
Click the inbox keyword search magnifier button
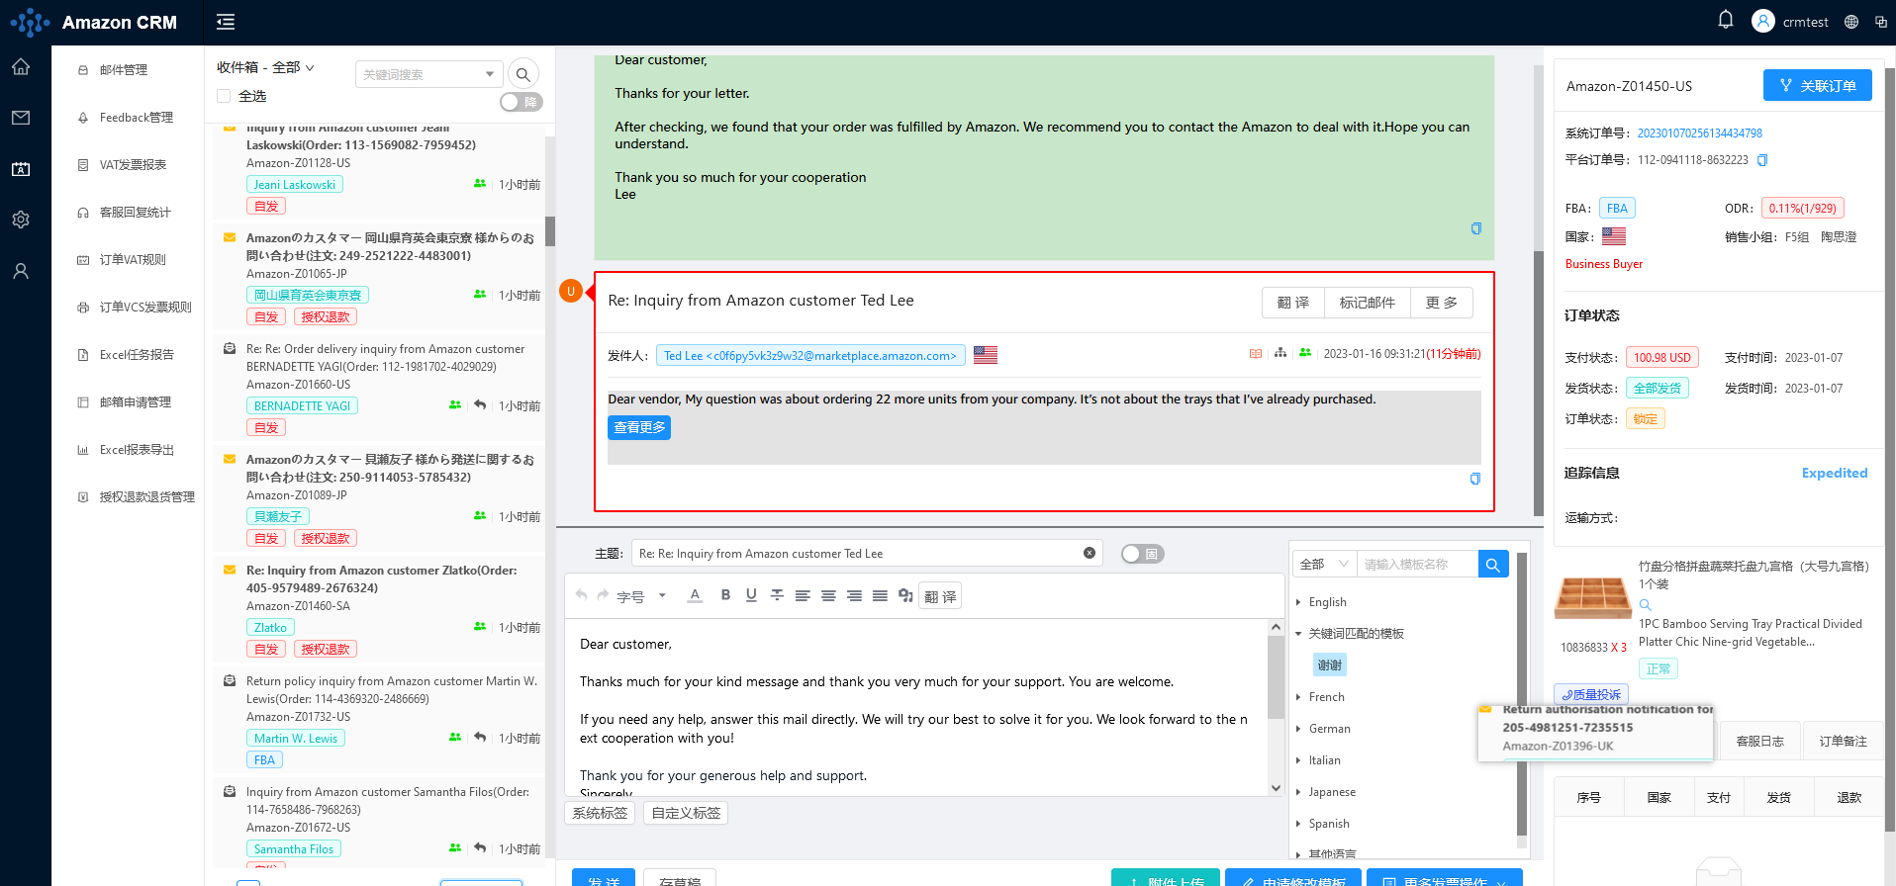[523, 74]
